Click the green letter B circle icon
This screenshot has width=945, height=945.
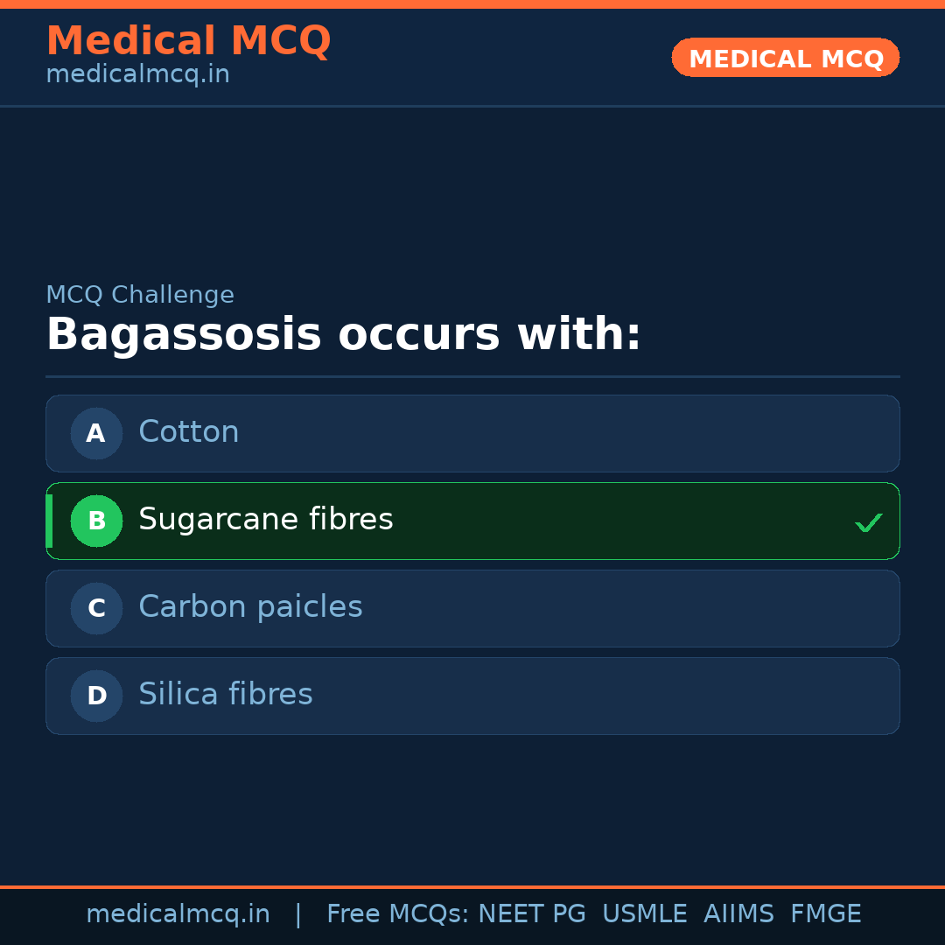[96, 521]
